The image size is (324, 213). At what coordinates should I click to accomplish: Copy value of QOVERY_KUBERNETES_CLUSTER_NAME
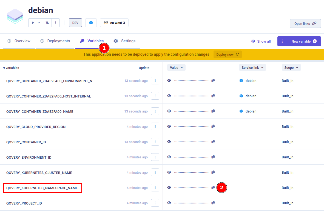pyautogui.click(x=213, y=172)
